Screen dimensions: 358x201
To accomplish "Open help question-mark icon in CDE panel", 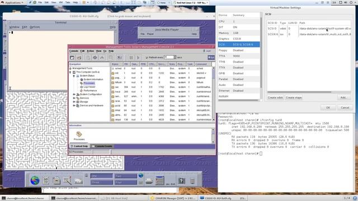I will (181, 181).
